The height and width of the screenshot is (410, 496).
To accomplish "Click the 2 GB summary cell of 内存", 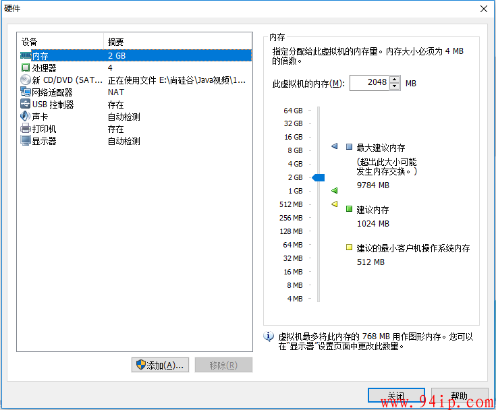I will [117, 56].
